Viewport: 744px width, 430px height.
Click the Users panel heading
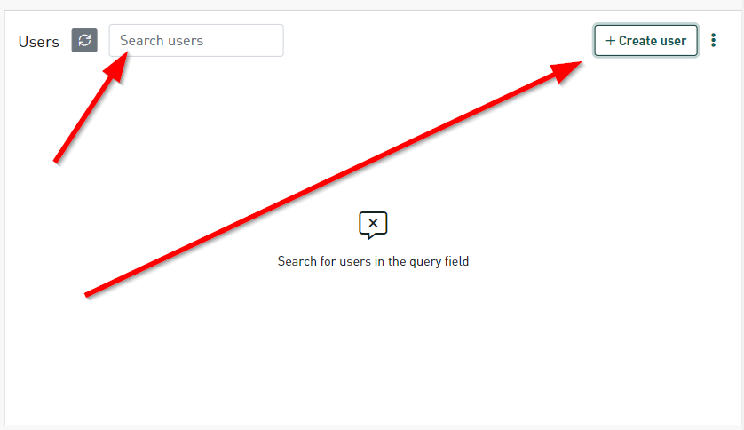click(x=38, y=42)
